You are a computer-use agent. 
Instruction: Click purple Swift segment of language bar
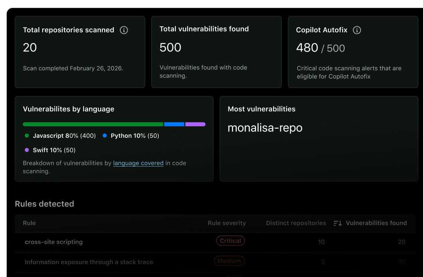click(195, 124)
